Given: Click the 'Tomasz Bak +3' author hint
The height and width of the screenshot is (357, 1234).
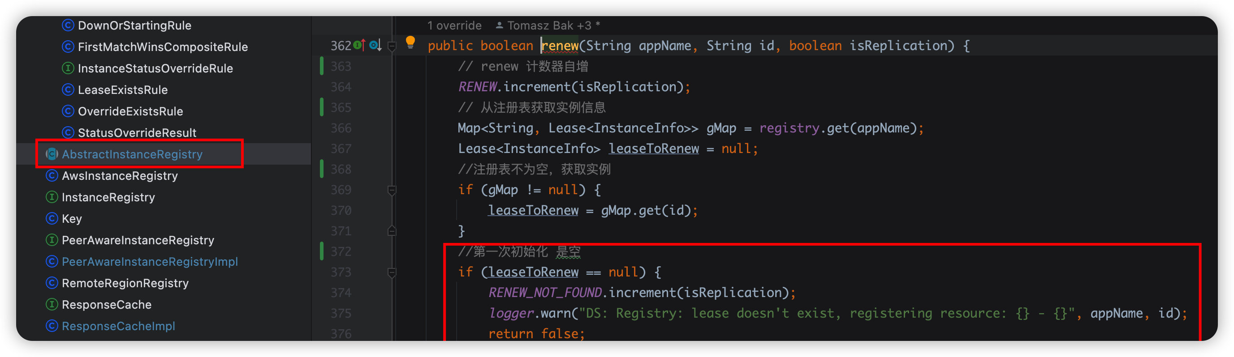Looking at the screenshot, I should [548, 25].
